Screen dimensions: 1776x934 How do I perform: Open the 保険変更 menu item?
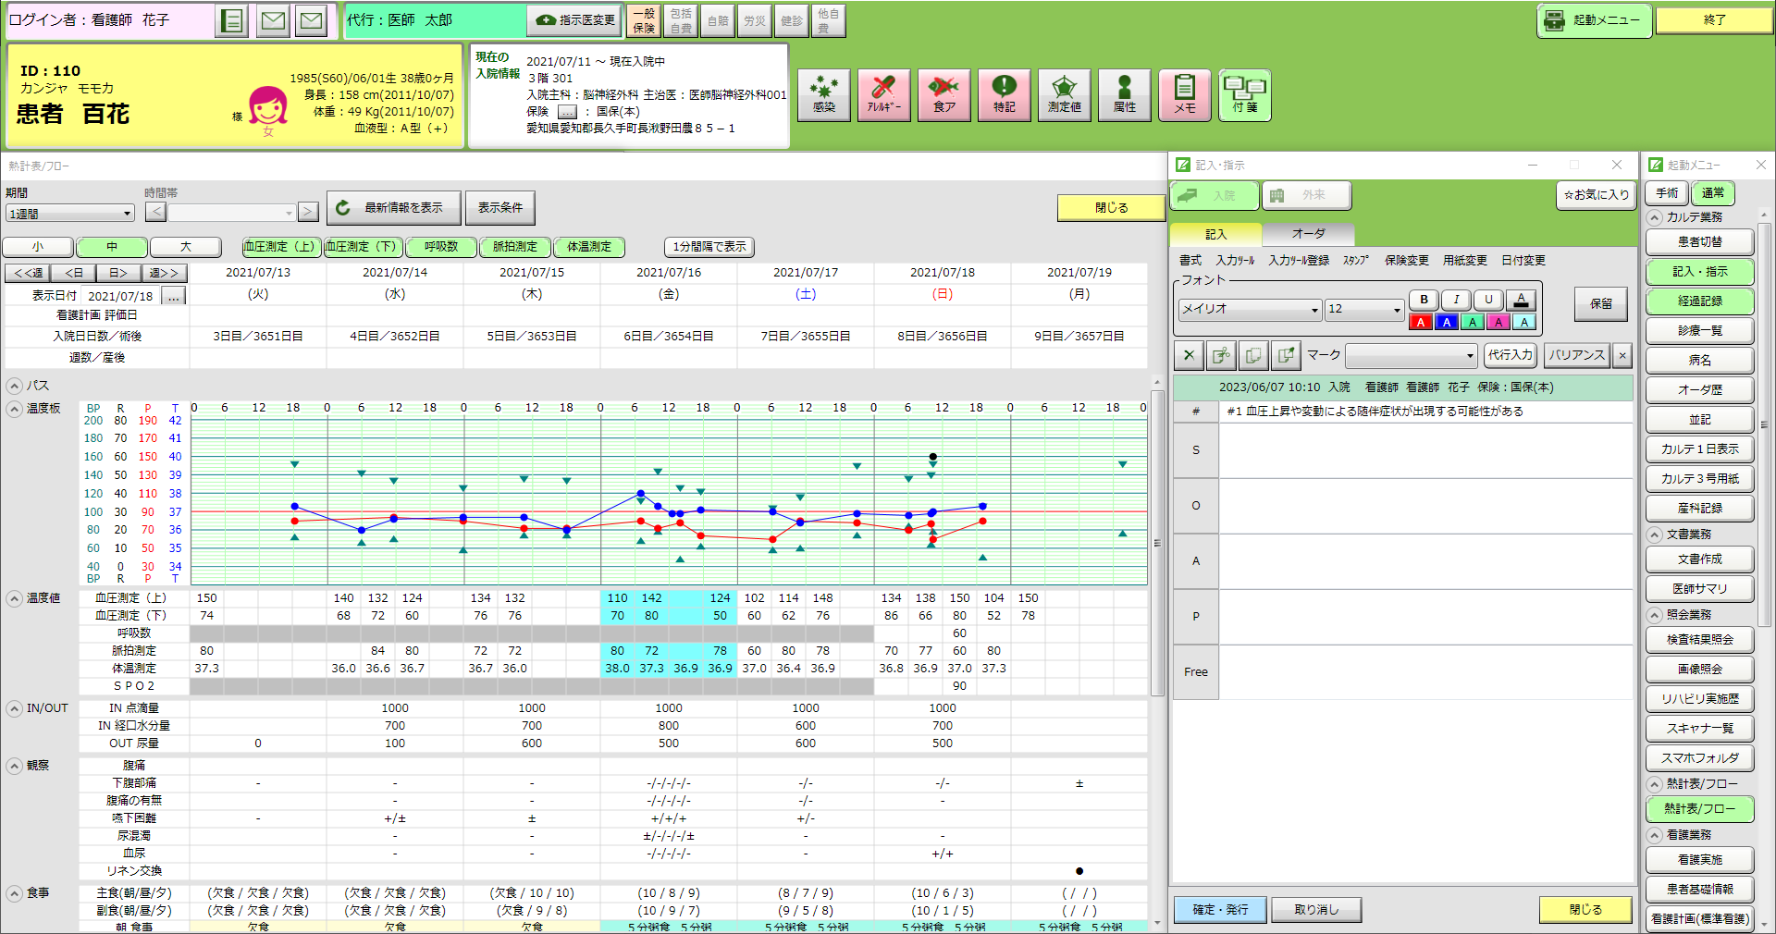coord(1406,261)
